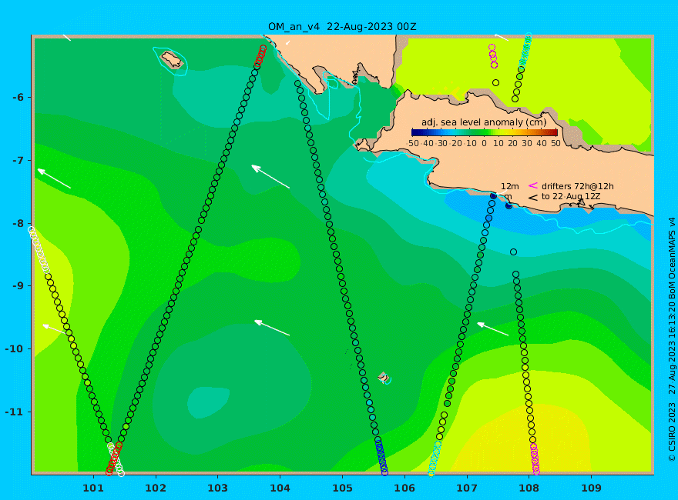This screenshot has height=500, width=678.
Task: Click the white current arrow near 104E, 9.7S
Action: pyautogui.click(x=271, y=328)
